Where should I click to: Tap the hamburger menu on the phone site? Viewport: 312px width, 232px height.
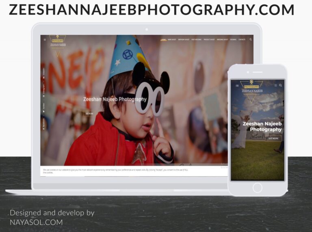pos(237,86)
